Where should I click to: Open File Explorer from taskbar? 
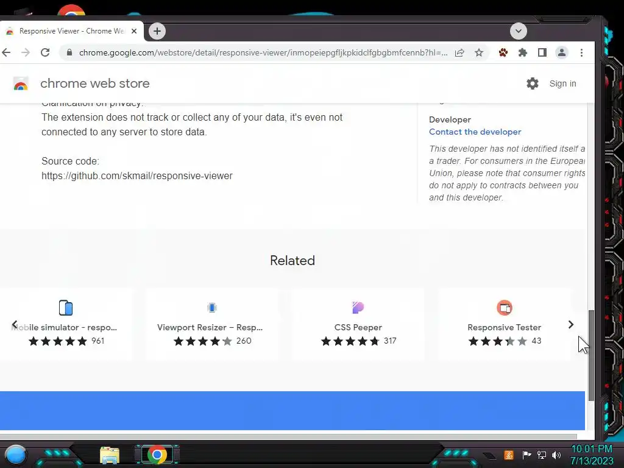(110, 455)
